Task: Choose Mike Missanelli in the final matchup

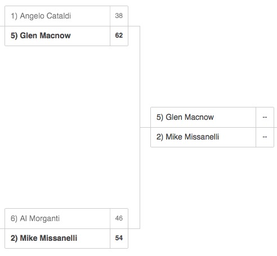Action: [x=203, y=137]
